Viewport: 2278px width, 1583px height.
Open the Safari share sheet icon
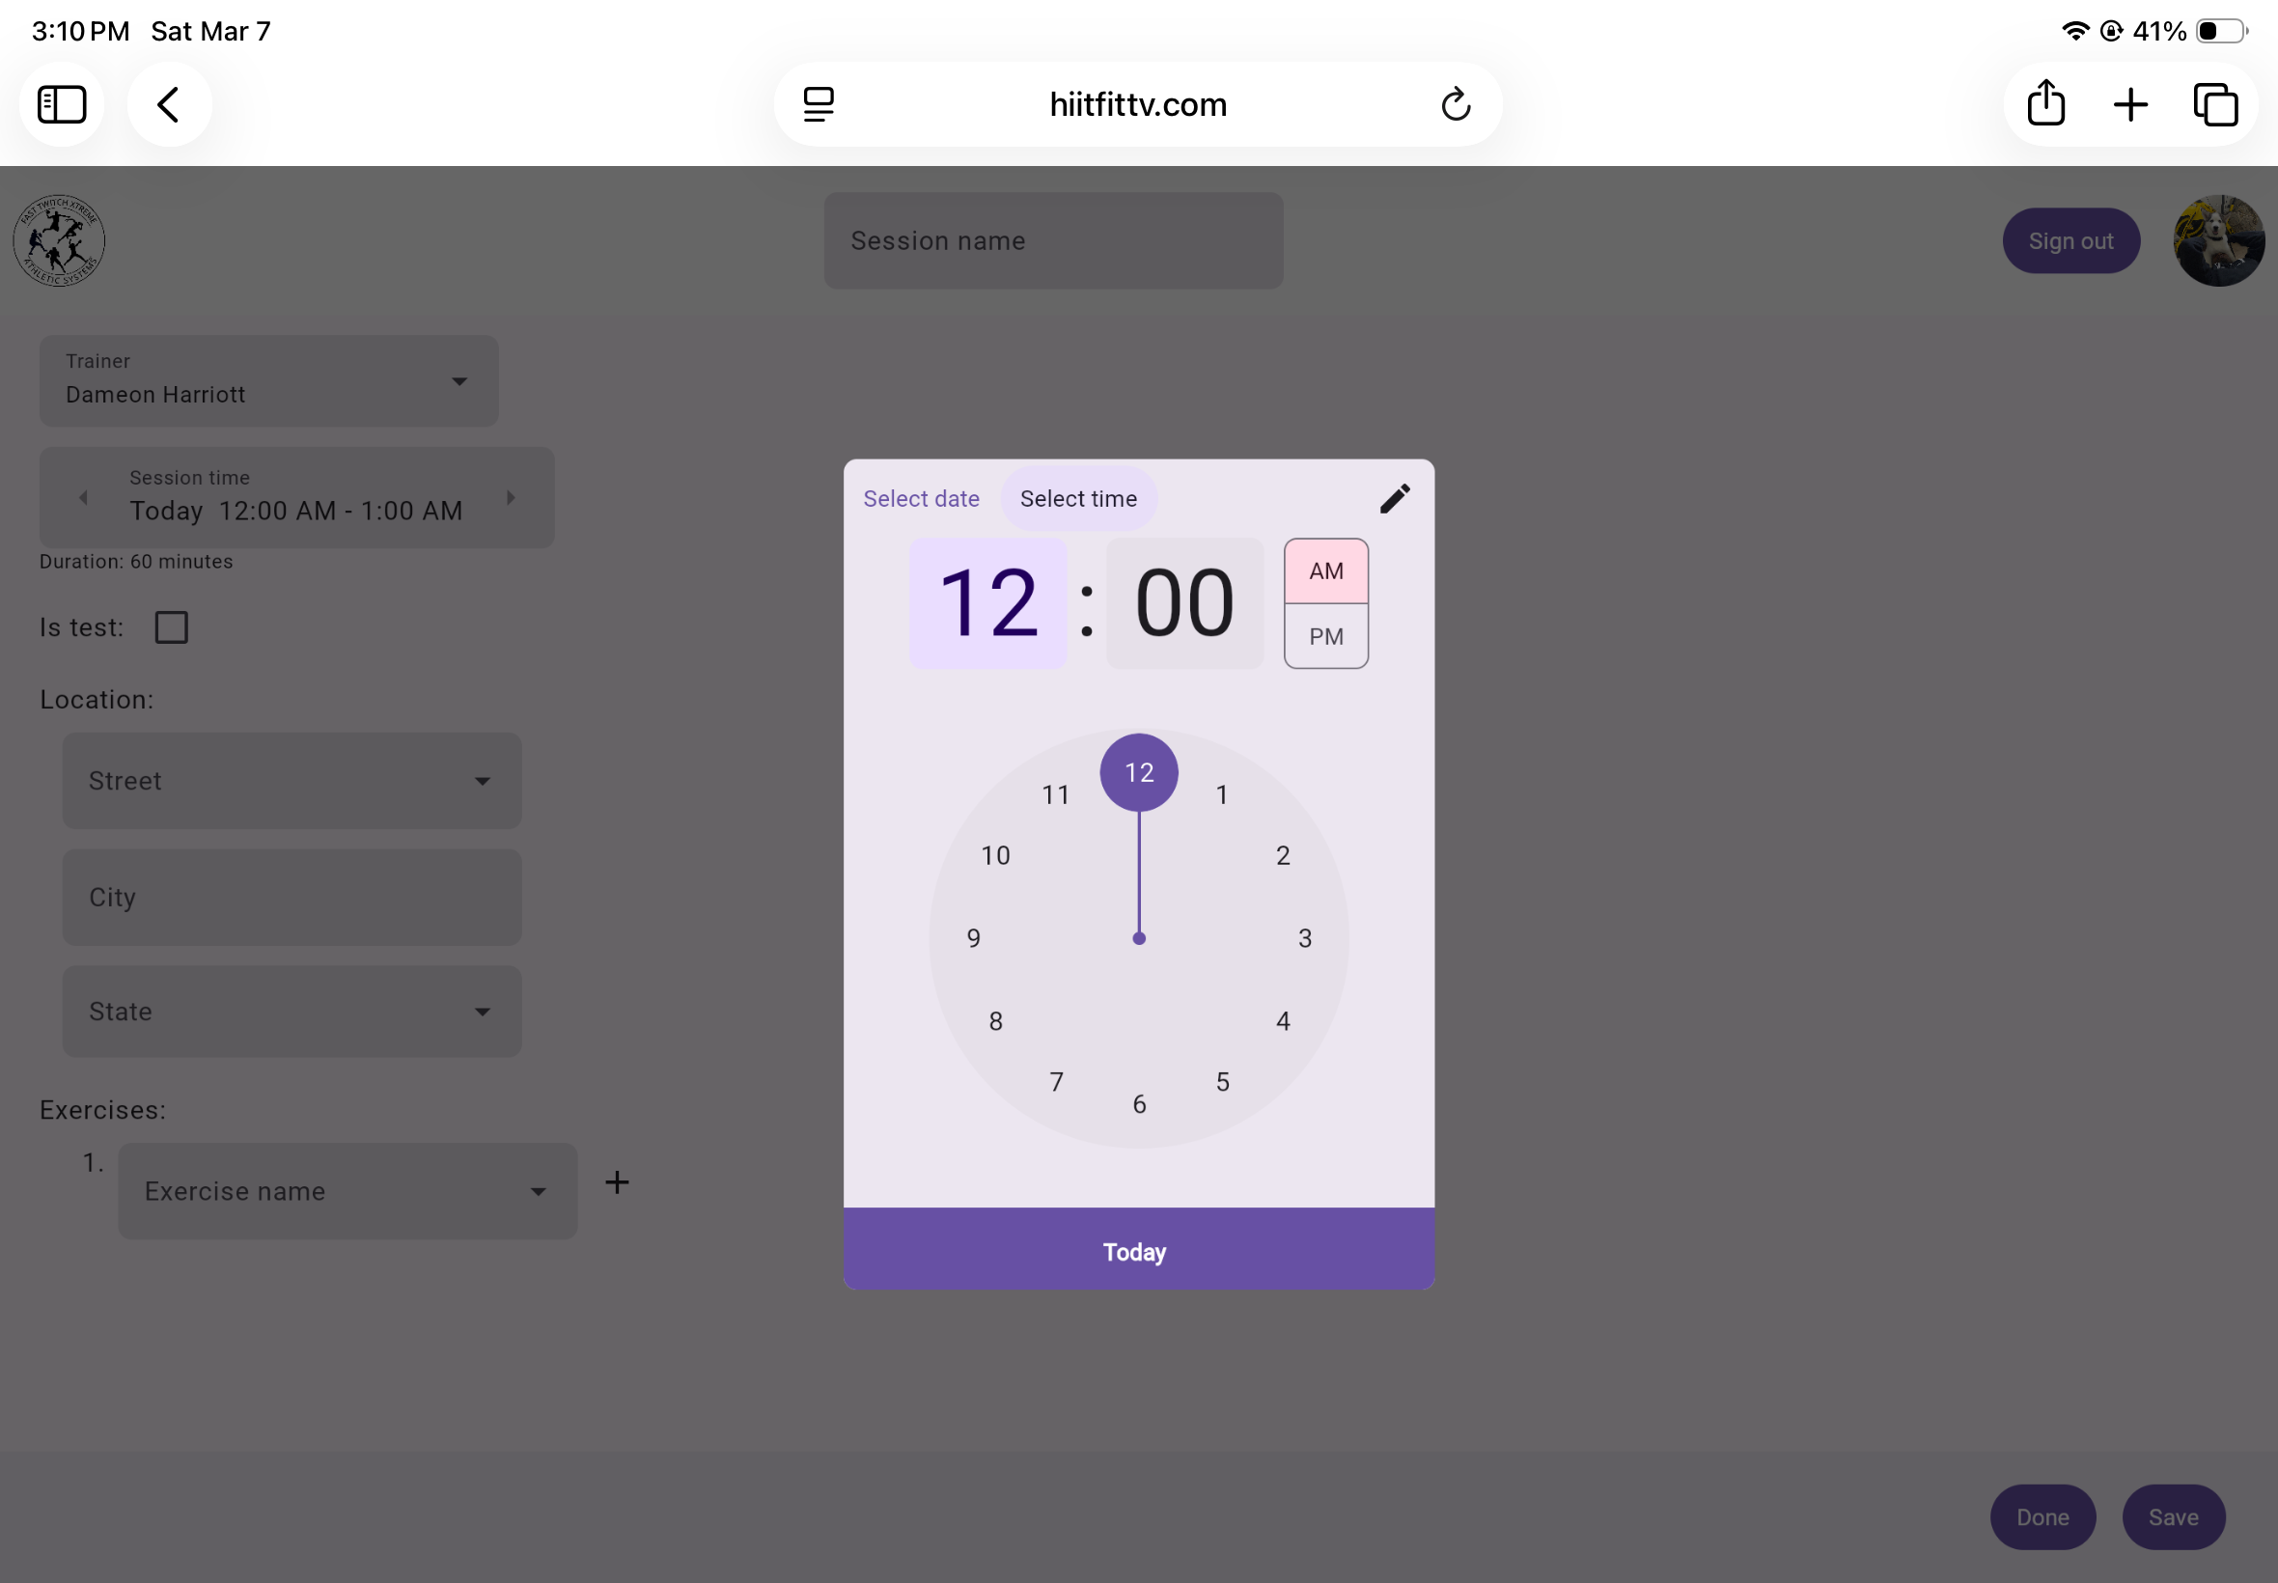click(x=2046, y=104)
